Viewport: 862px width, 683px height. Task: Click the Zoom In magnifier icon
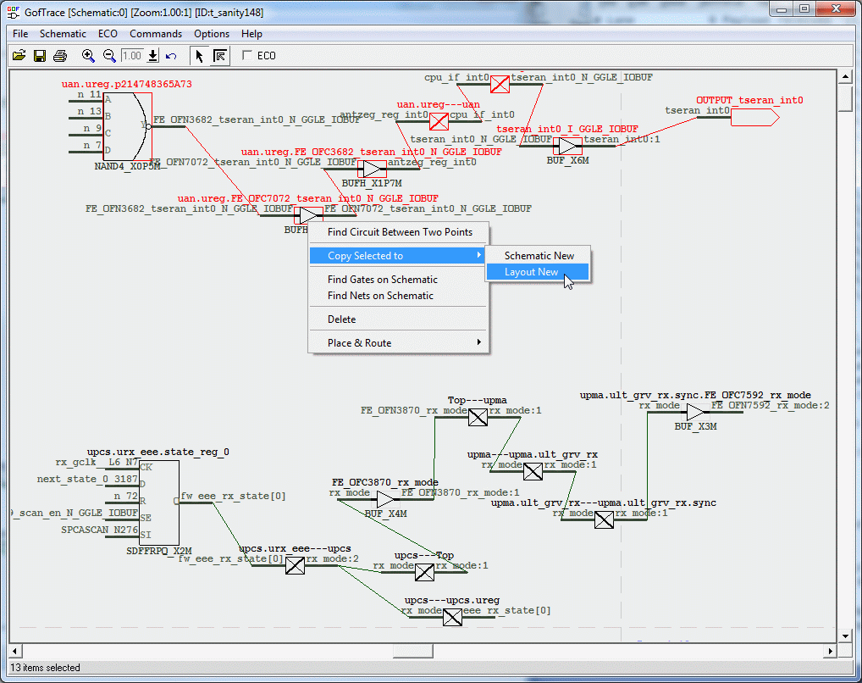(88, 56)
